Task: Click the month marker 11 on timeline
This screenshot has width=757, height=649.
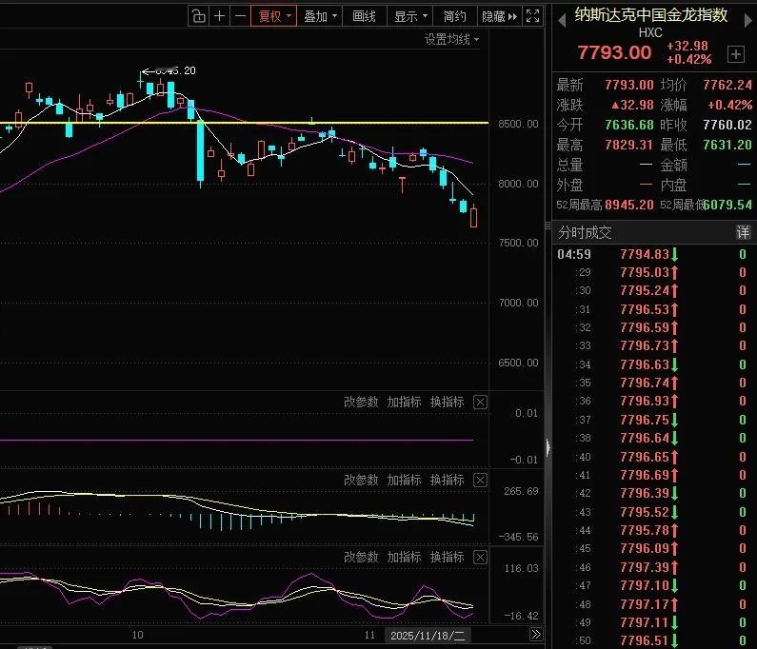Action: (369, 635)
